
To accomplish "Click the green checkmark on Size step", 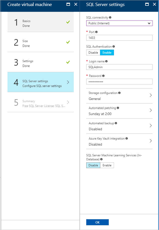I will (x=68, y=42).
